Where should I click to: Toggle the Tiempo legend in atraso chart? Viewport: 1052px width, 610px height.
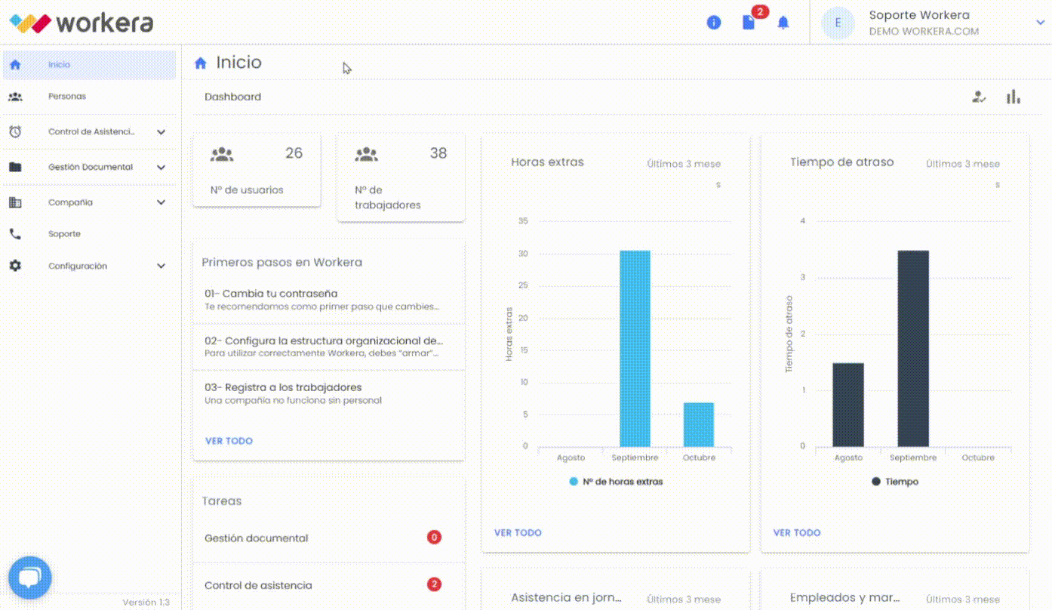click(895, 482)
